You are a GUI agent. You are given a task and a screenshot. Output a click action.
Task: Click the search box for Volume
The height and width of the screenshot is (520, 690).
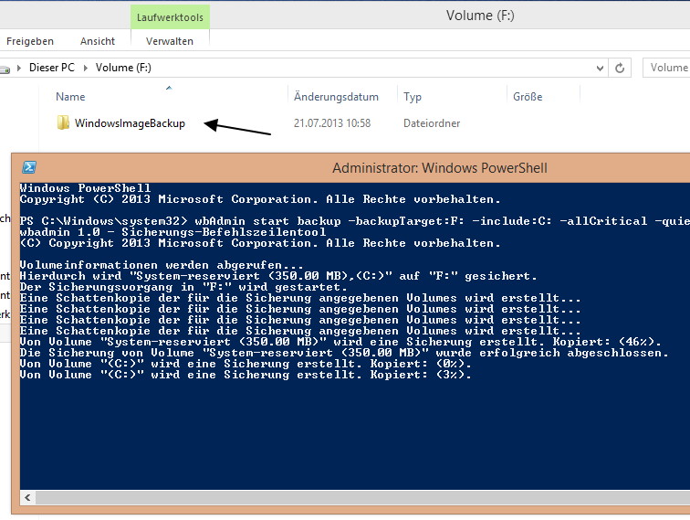[666, 68]
